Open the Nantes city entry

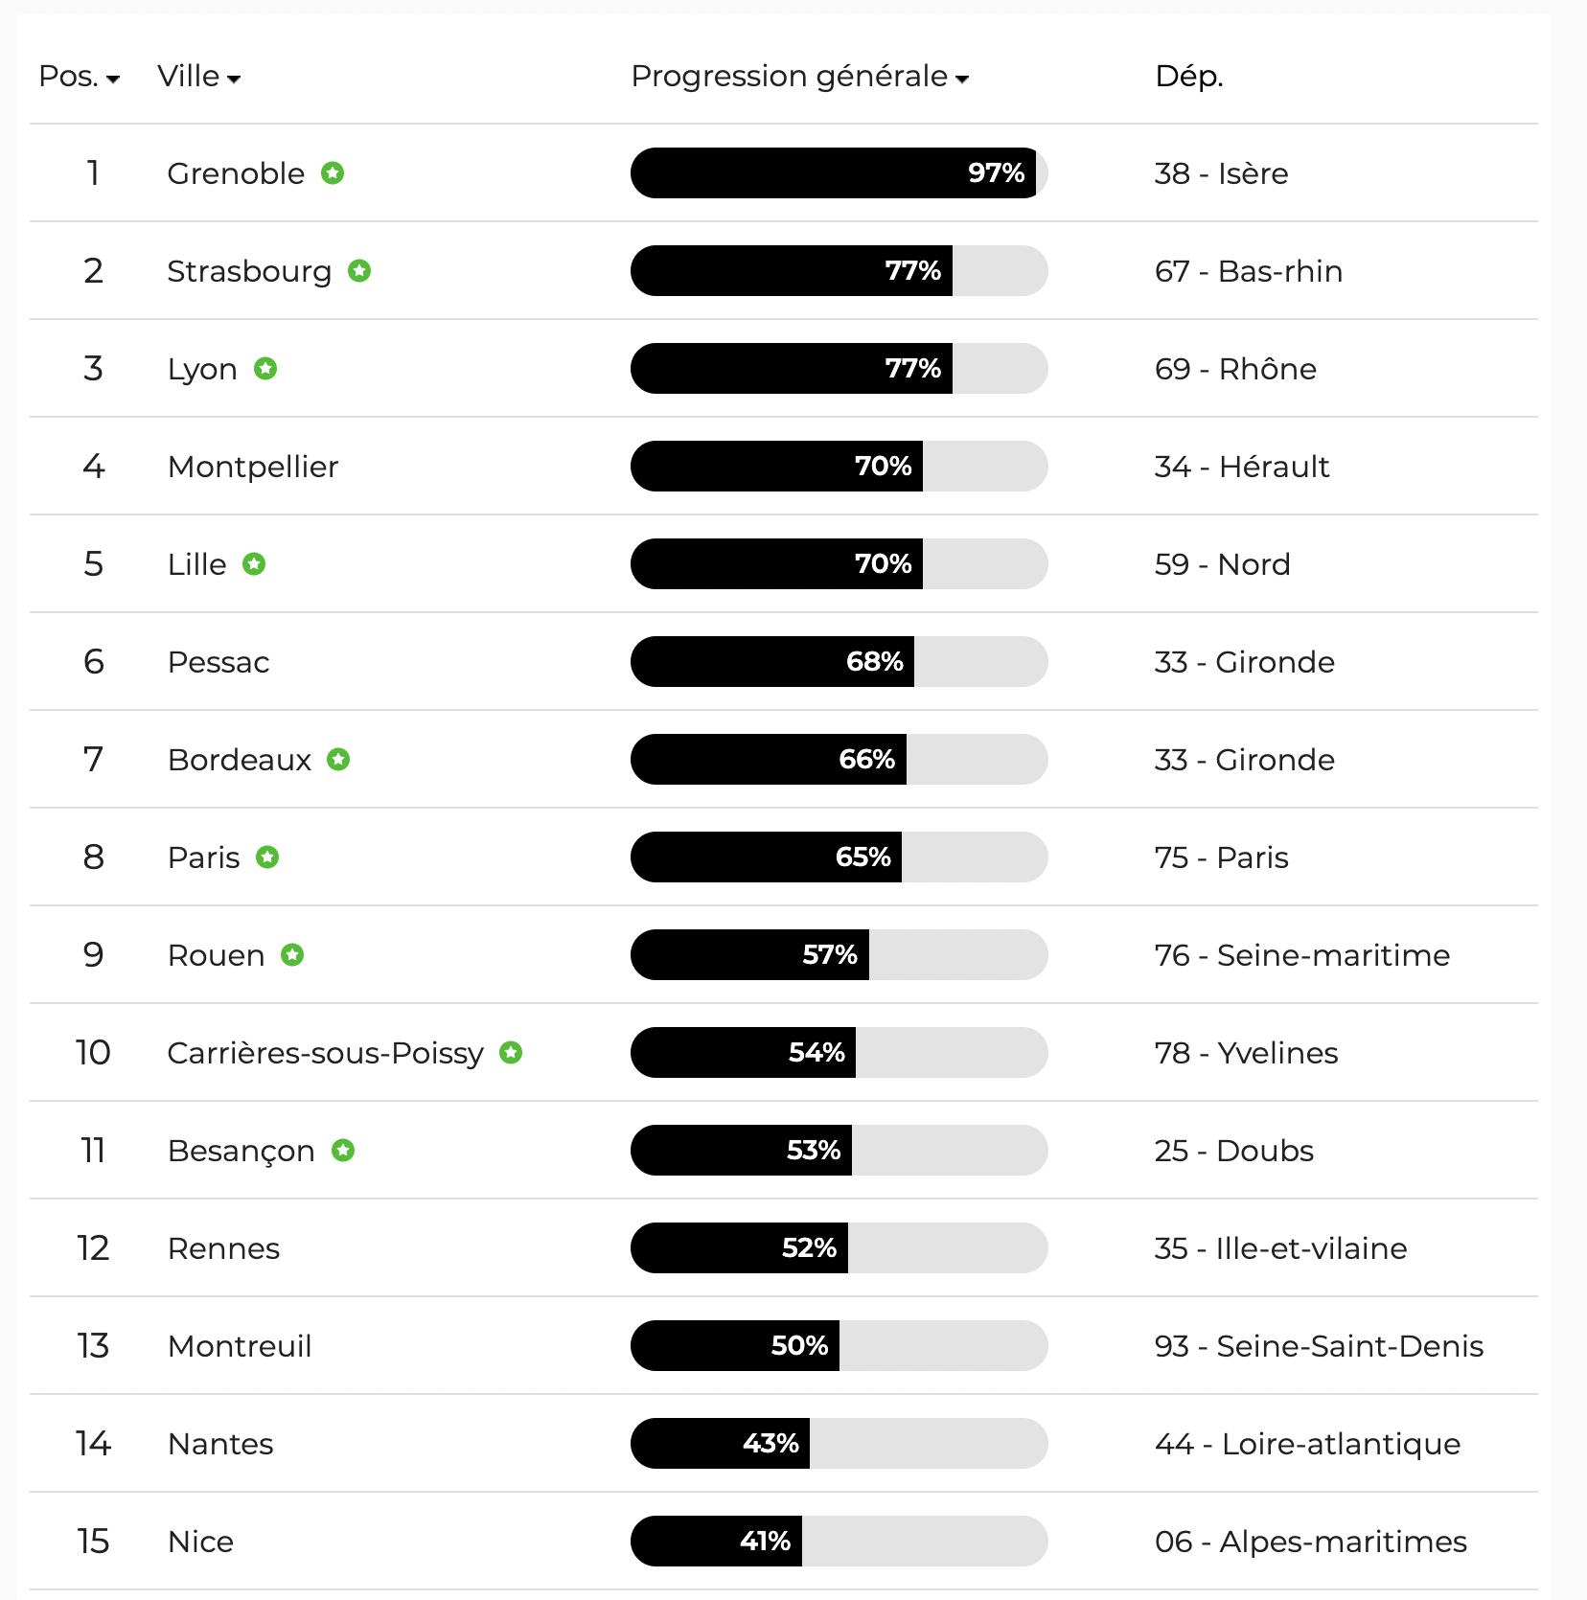coord(220,1444)
